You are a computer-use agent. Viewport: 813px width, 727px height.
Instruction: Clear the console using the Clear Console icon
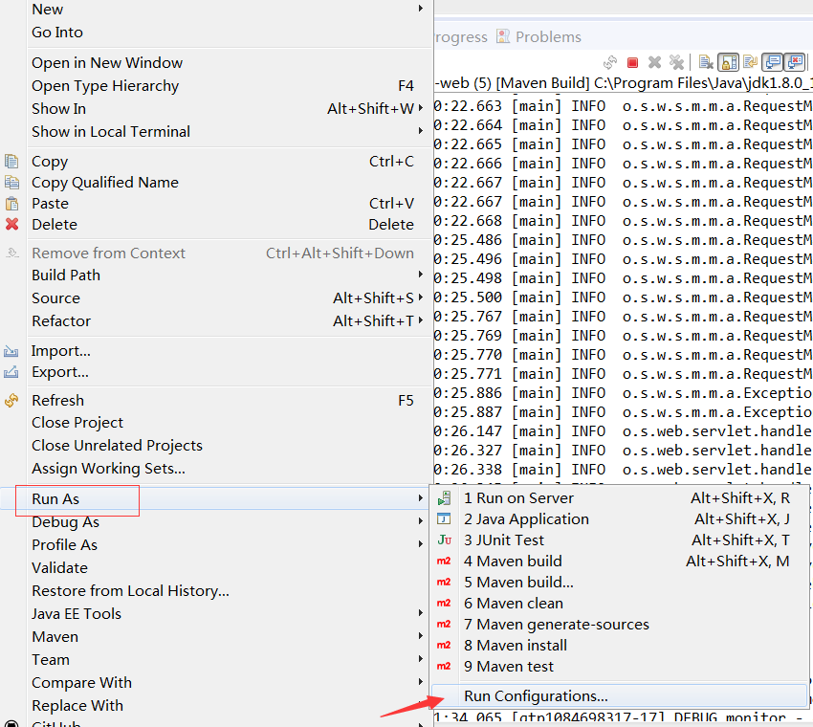706,63
